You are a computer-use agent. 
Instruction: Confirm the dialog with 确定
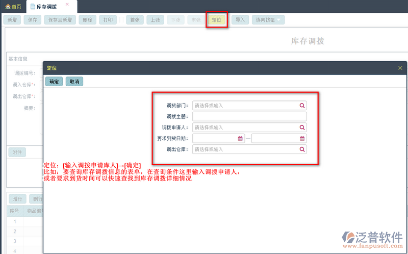54,82
